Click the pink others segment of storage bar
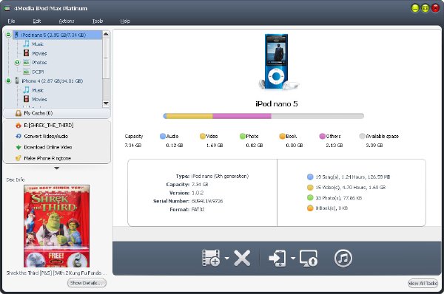Image resolution: width=444 pixels, height=294 pixels. click(x=242, y=116)
